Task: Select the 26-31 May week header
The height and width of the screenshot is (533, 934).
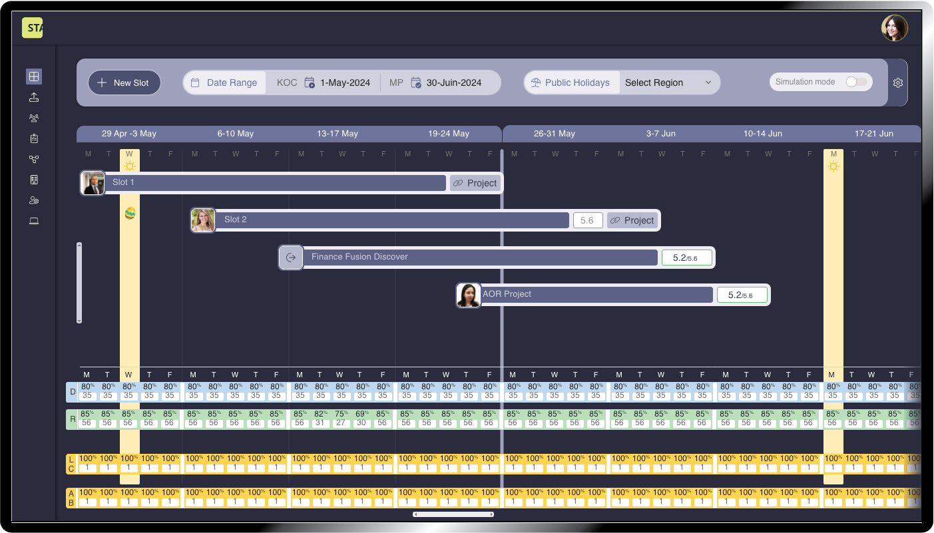Action: [x=554, y=134]
